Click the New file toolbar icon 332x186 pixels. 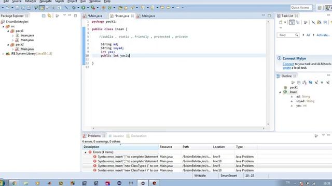click(x=7, y=8)
